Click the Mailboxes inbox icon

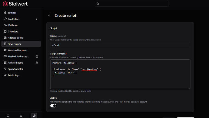(x=5, y=25)
